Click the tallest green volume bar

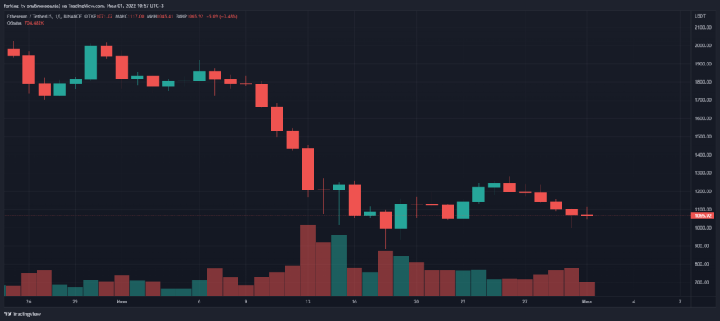[x=339, y=266]
